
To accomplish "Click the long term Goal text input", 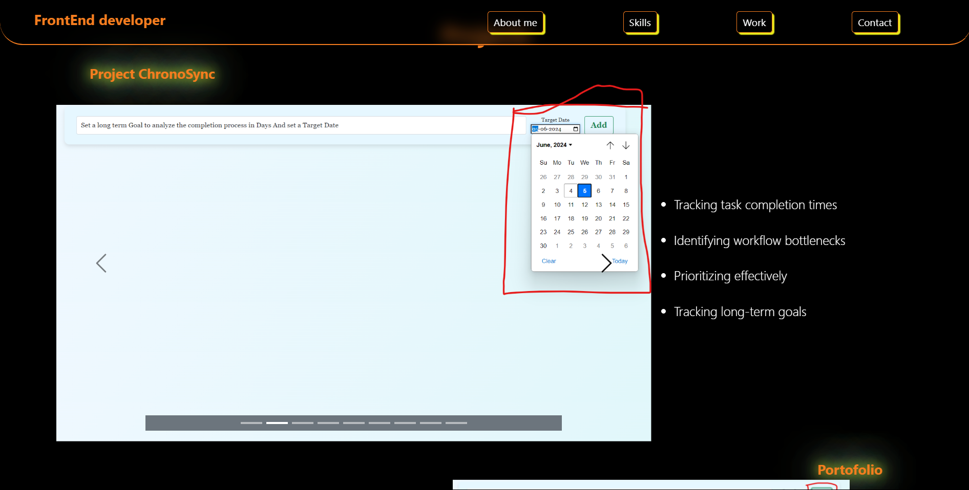I will click(301, 125).
